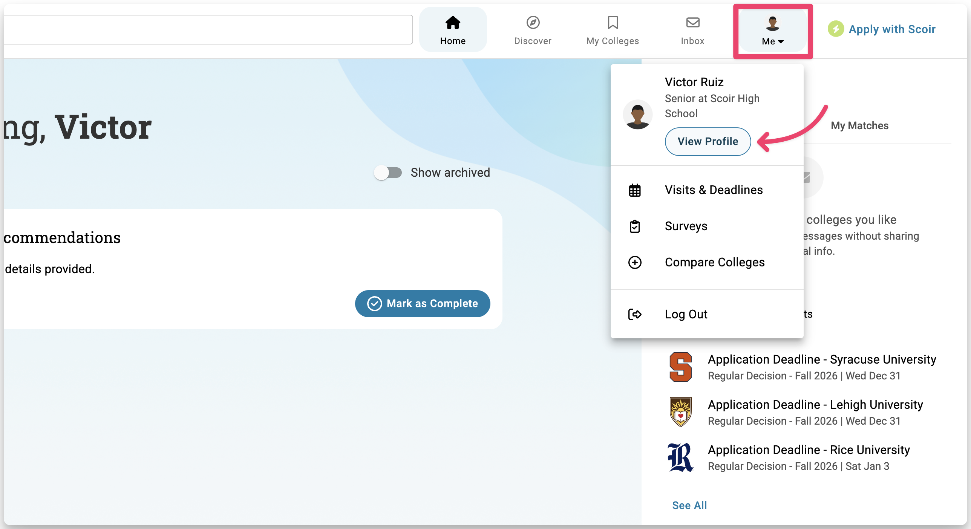971x529 pixels.
Task: Open the See All link
Action: (x=689, y=505)
